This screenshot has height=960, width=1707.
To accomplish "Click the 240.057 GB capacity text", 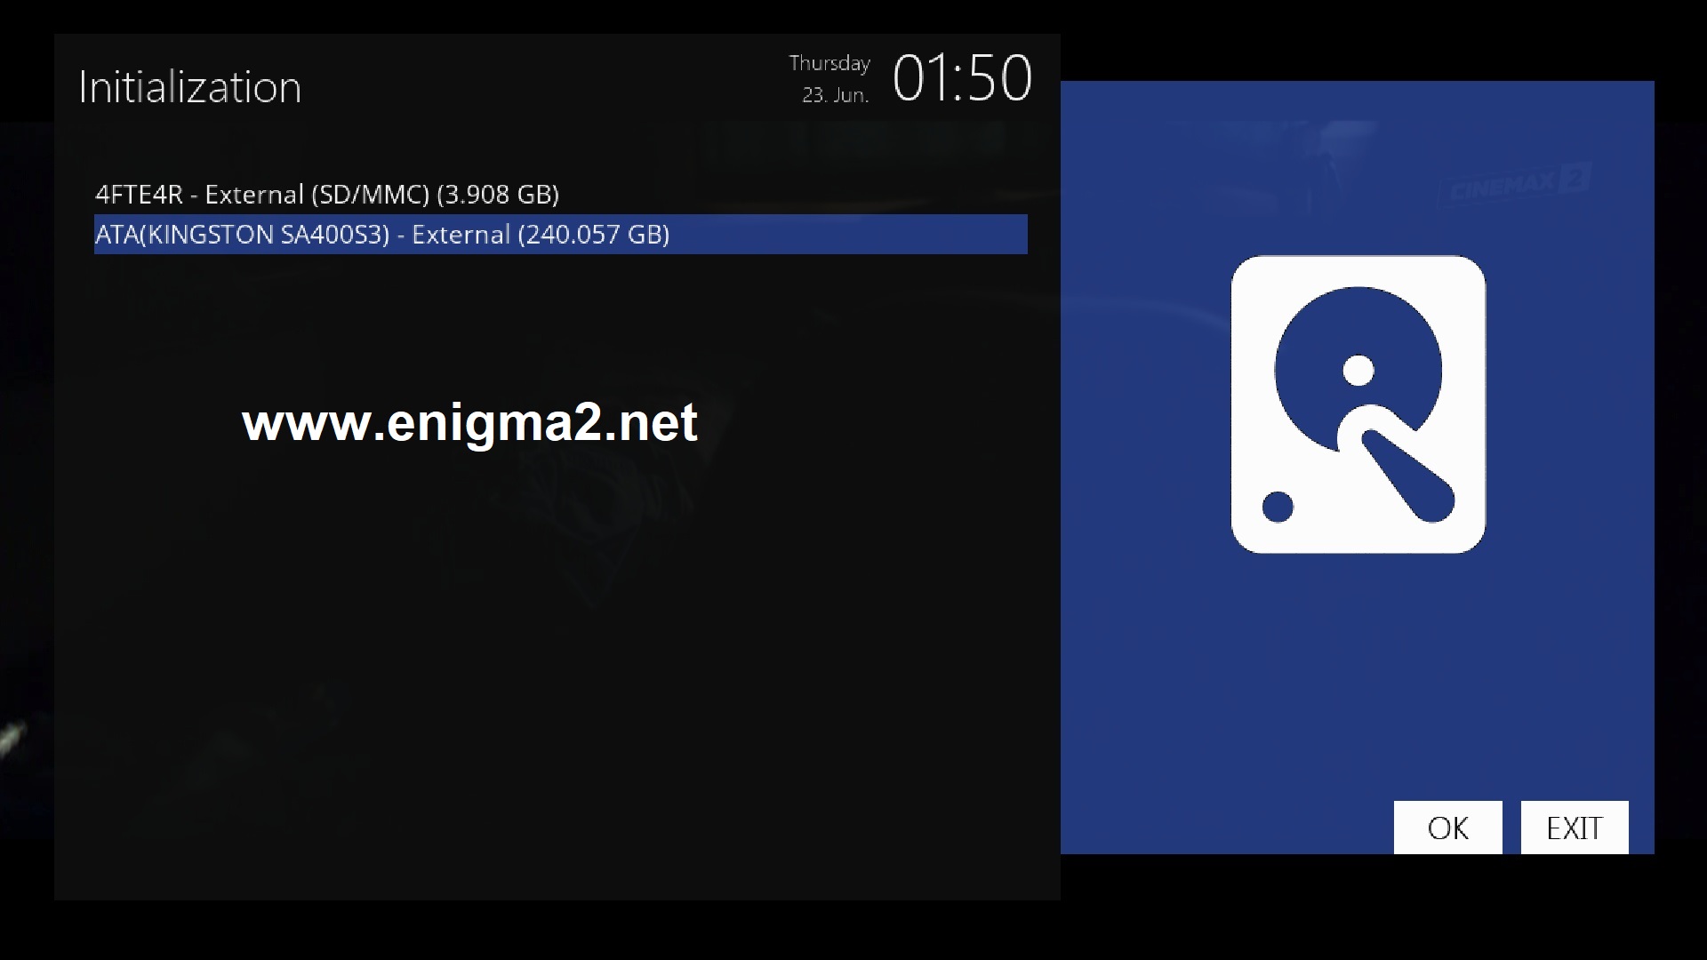I will (594, 234).
